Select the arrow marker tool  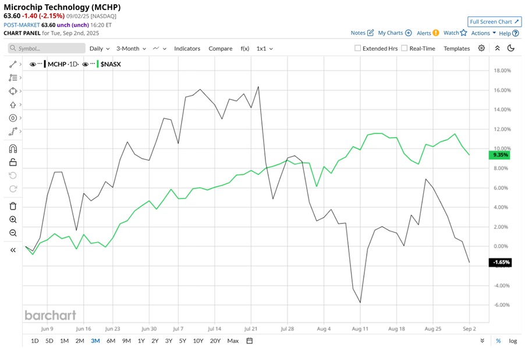tap(13, 105)
